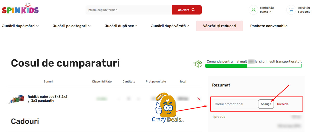The image size is (312, 132).
Task: Open coșul tău 1 articole link
Action: click(304, 10)
